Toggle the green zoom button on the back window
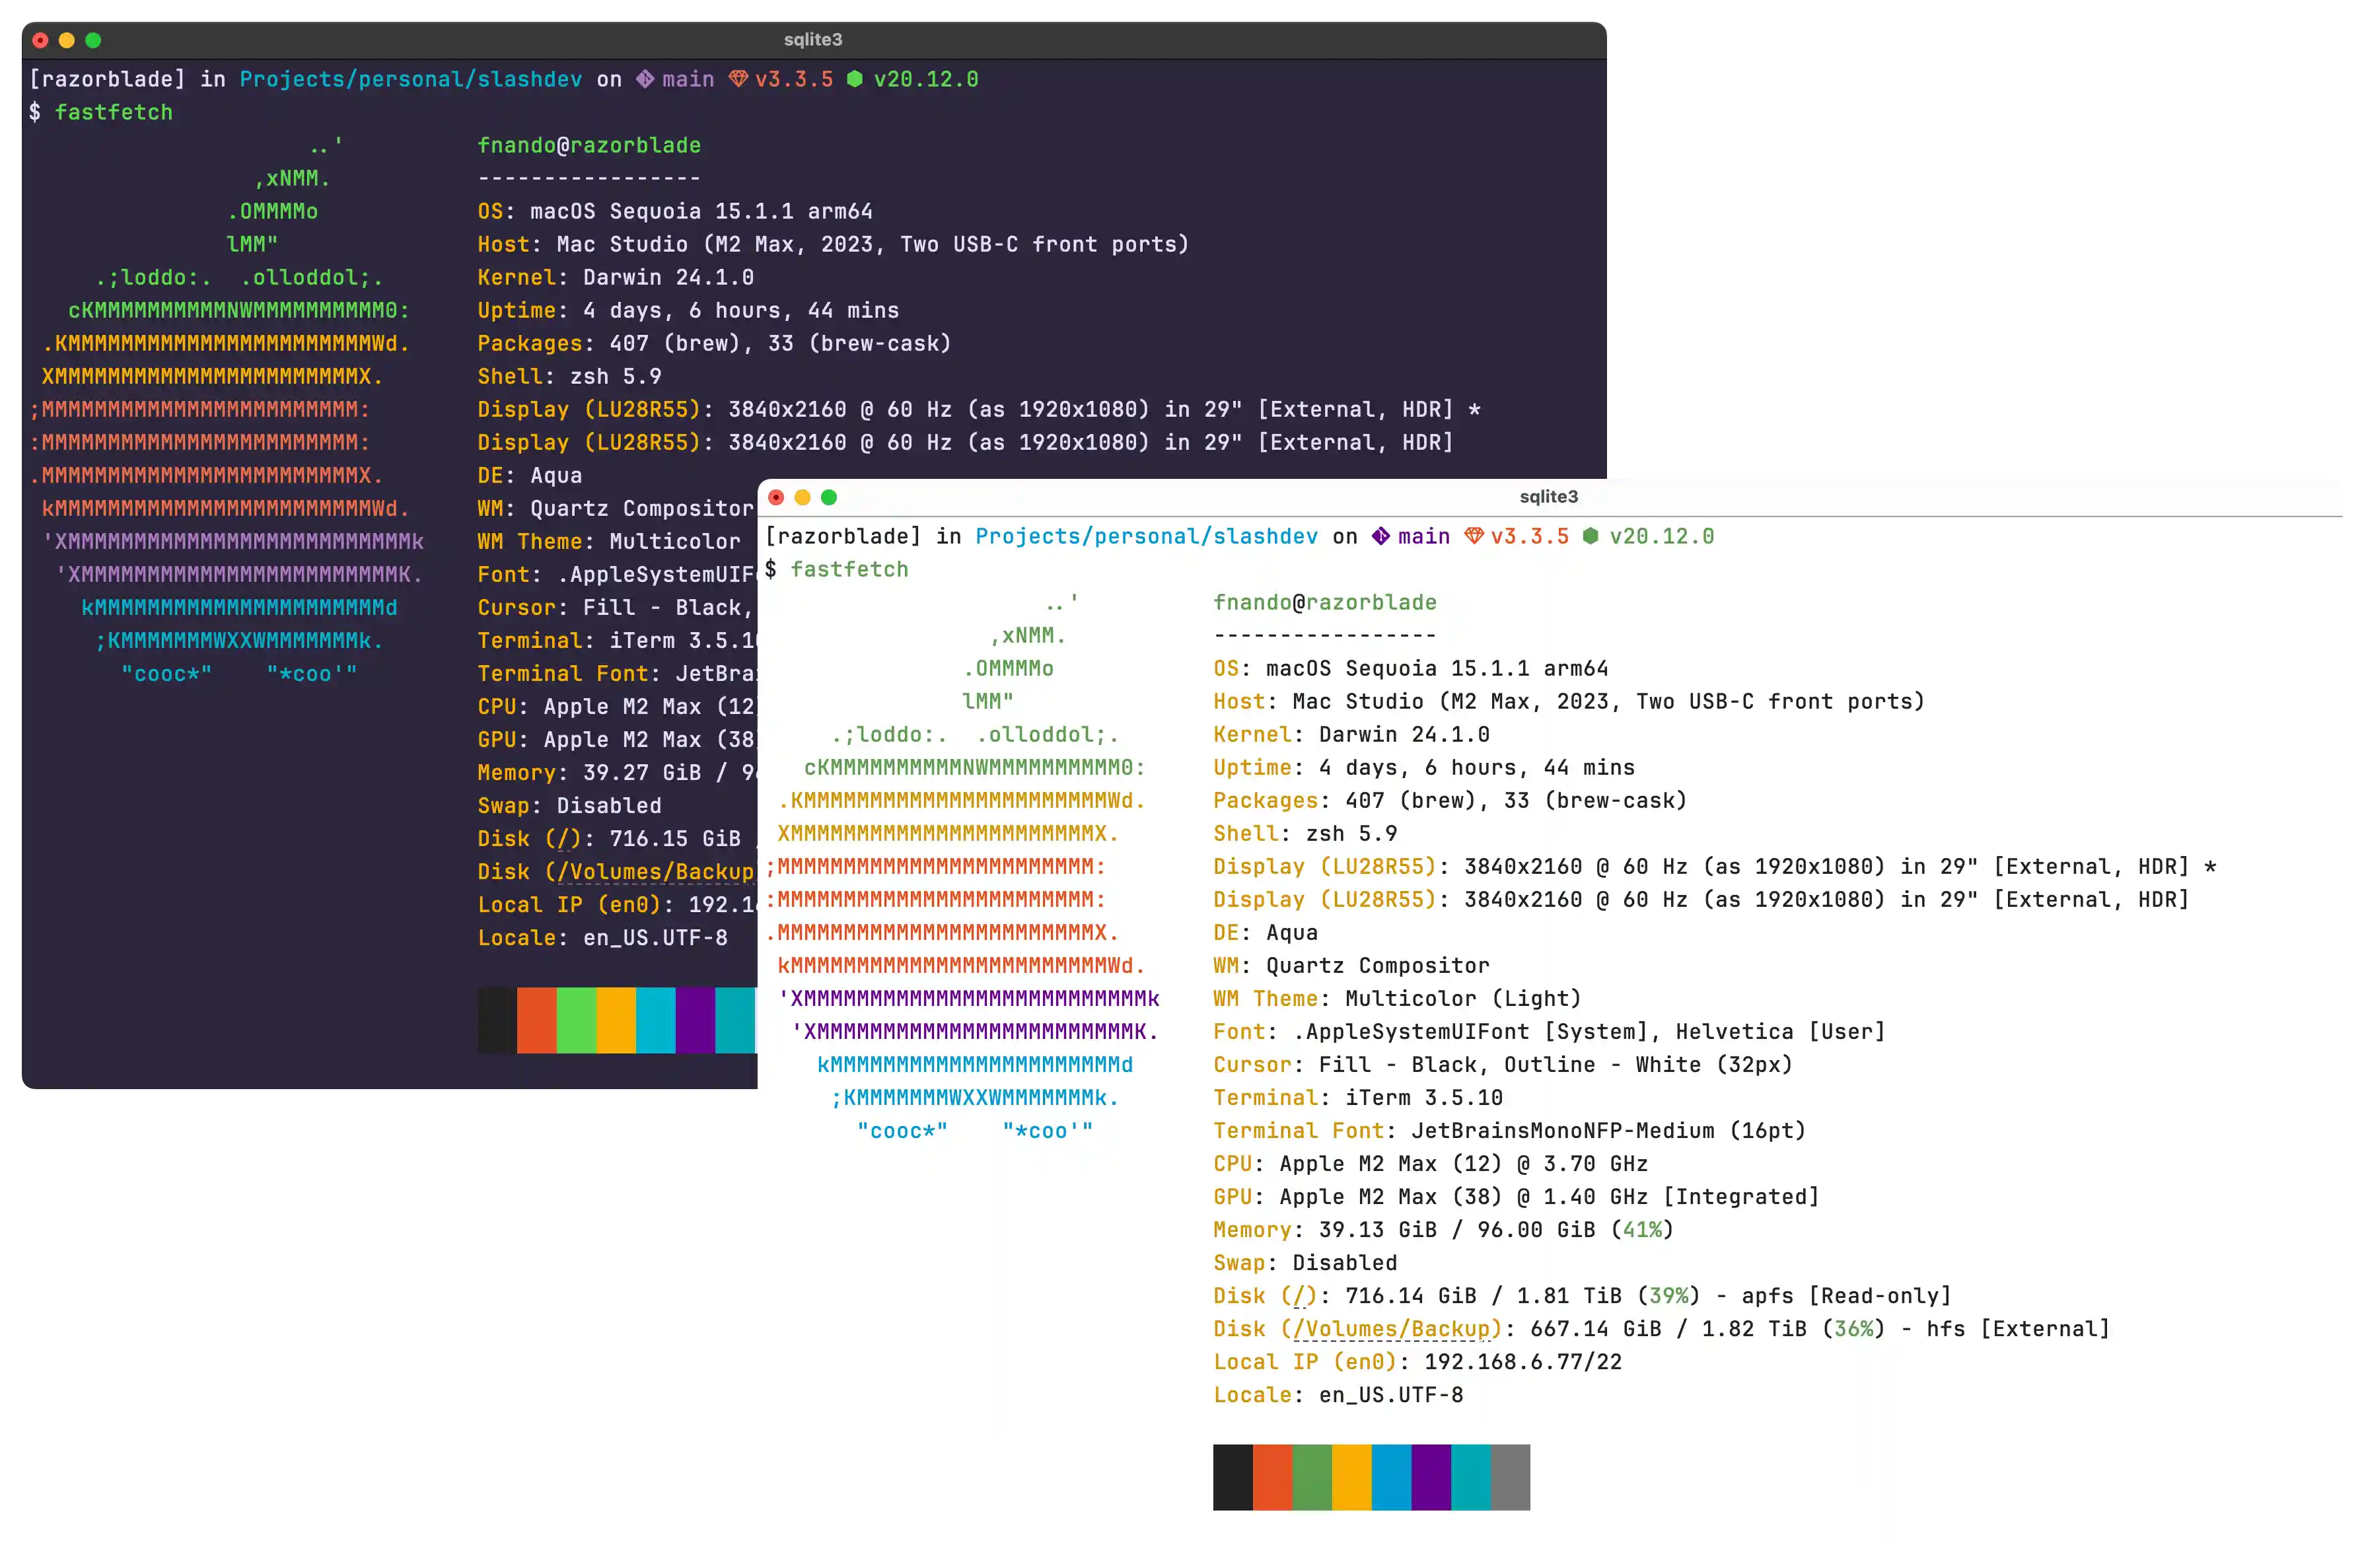Screen dimensions: 2362x1568 click(93, 40)
